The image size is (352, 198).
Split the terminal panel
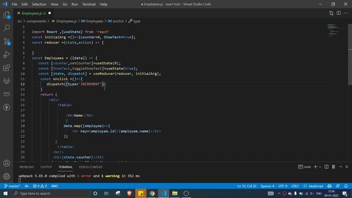326,167
